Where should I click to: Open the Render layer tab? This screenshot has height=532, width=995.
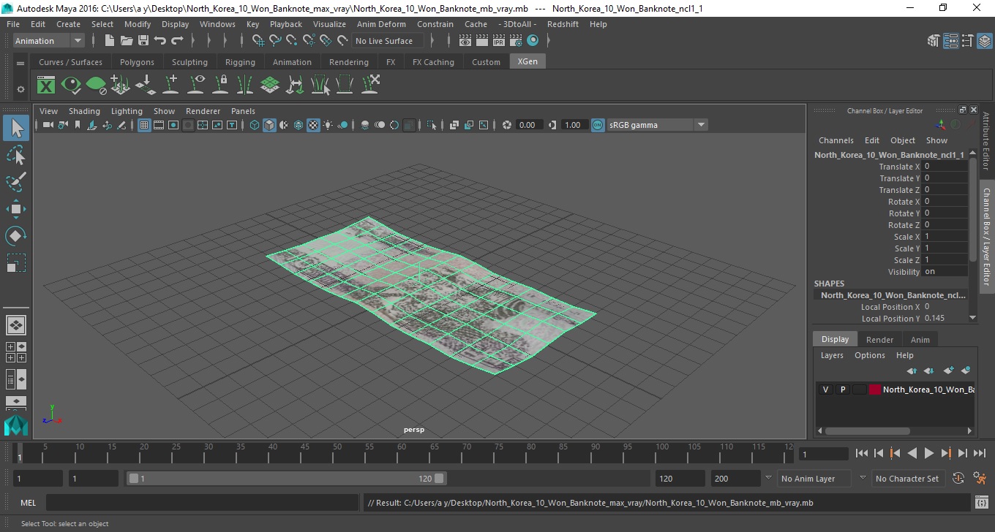coord(879,340)
